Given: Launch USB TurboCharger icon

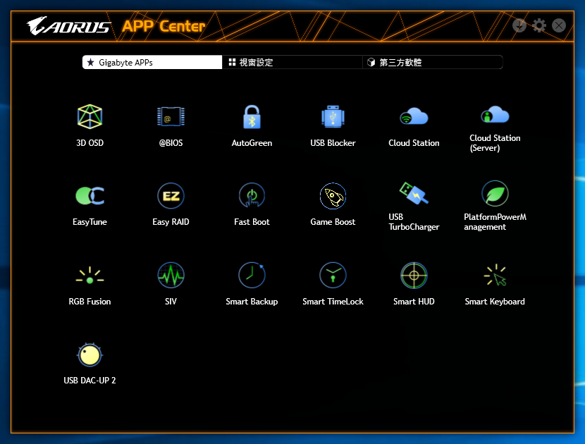Looking at the screenshot, I should 414,193.
